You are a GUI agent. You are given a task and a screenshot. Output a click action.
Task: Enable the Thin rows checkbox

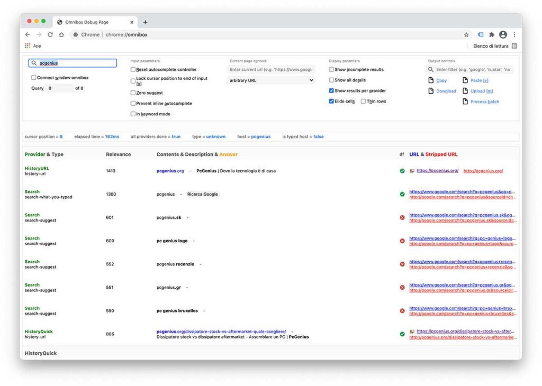363,101
